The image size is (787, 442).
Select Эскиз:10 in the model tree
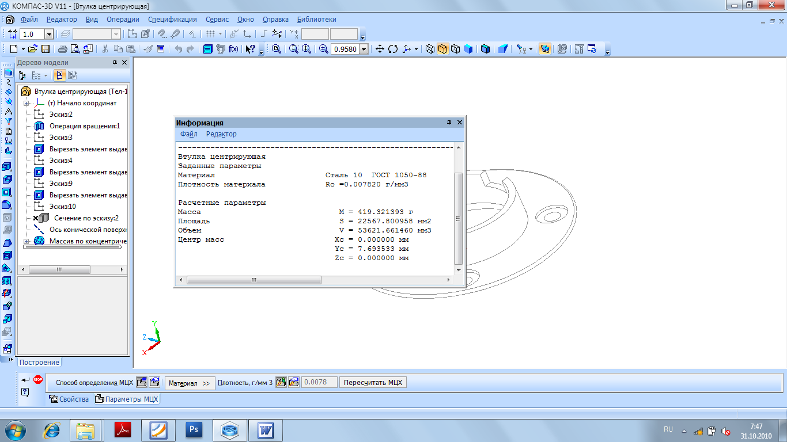(x=63, y=207)
